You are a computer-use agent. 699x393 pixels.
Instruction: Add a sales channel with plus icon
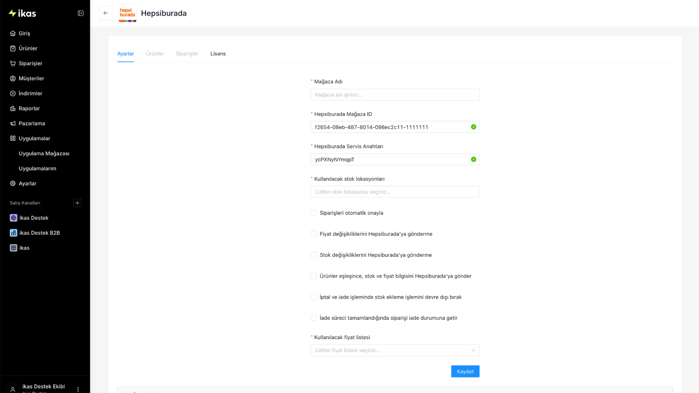point(77,203)
